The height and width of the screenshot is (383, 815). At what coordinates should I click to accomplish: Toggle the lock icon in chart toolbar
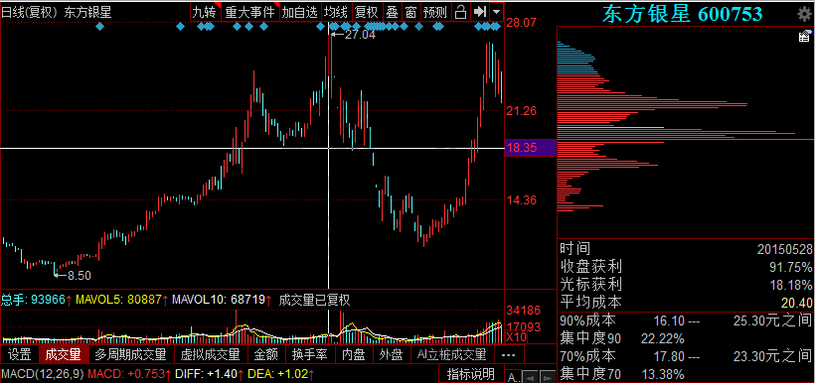pos(460,12)
